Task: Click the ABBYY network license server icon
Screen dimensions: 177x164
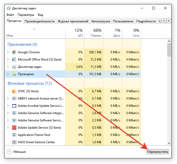Action: pos(14,99)
